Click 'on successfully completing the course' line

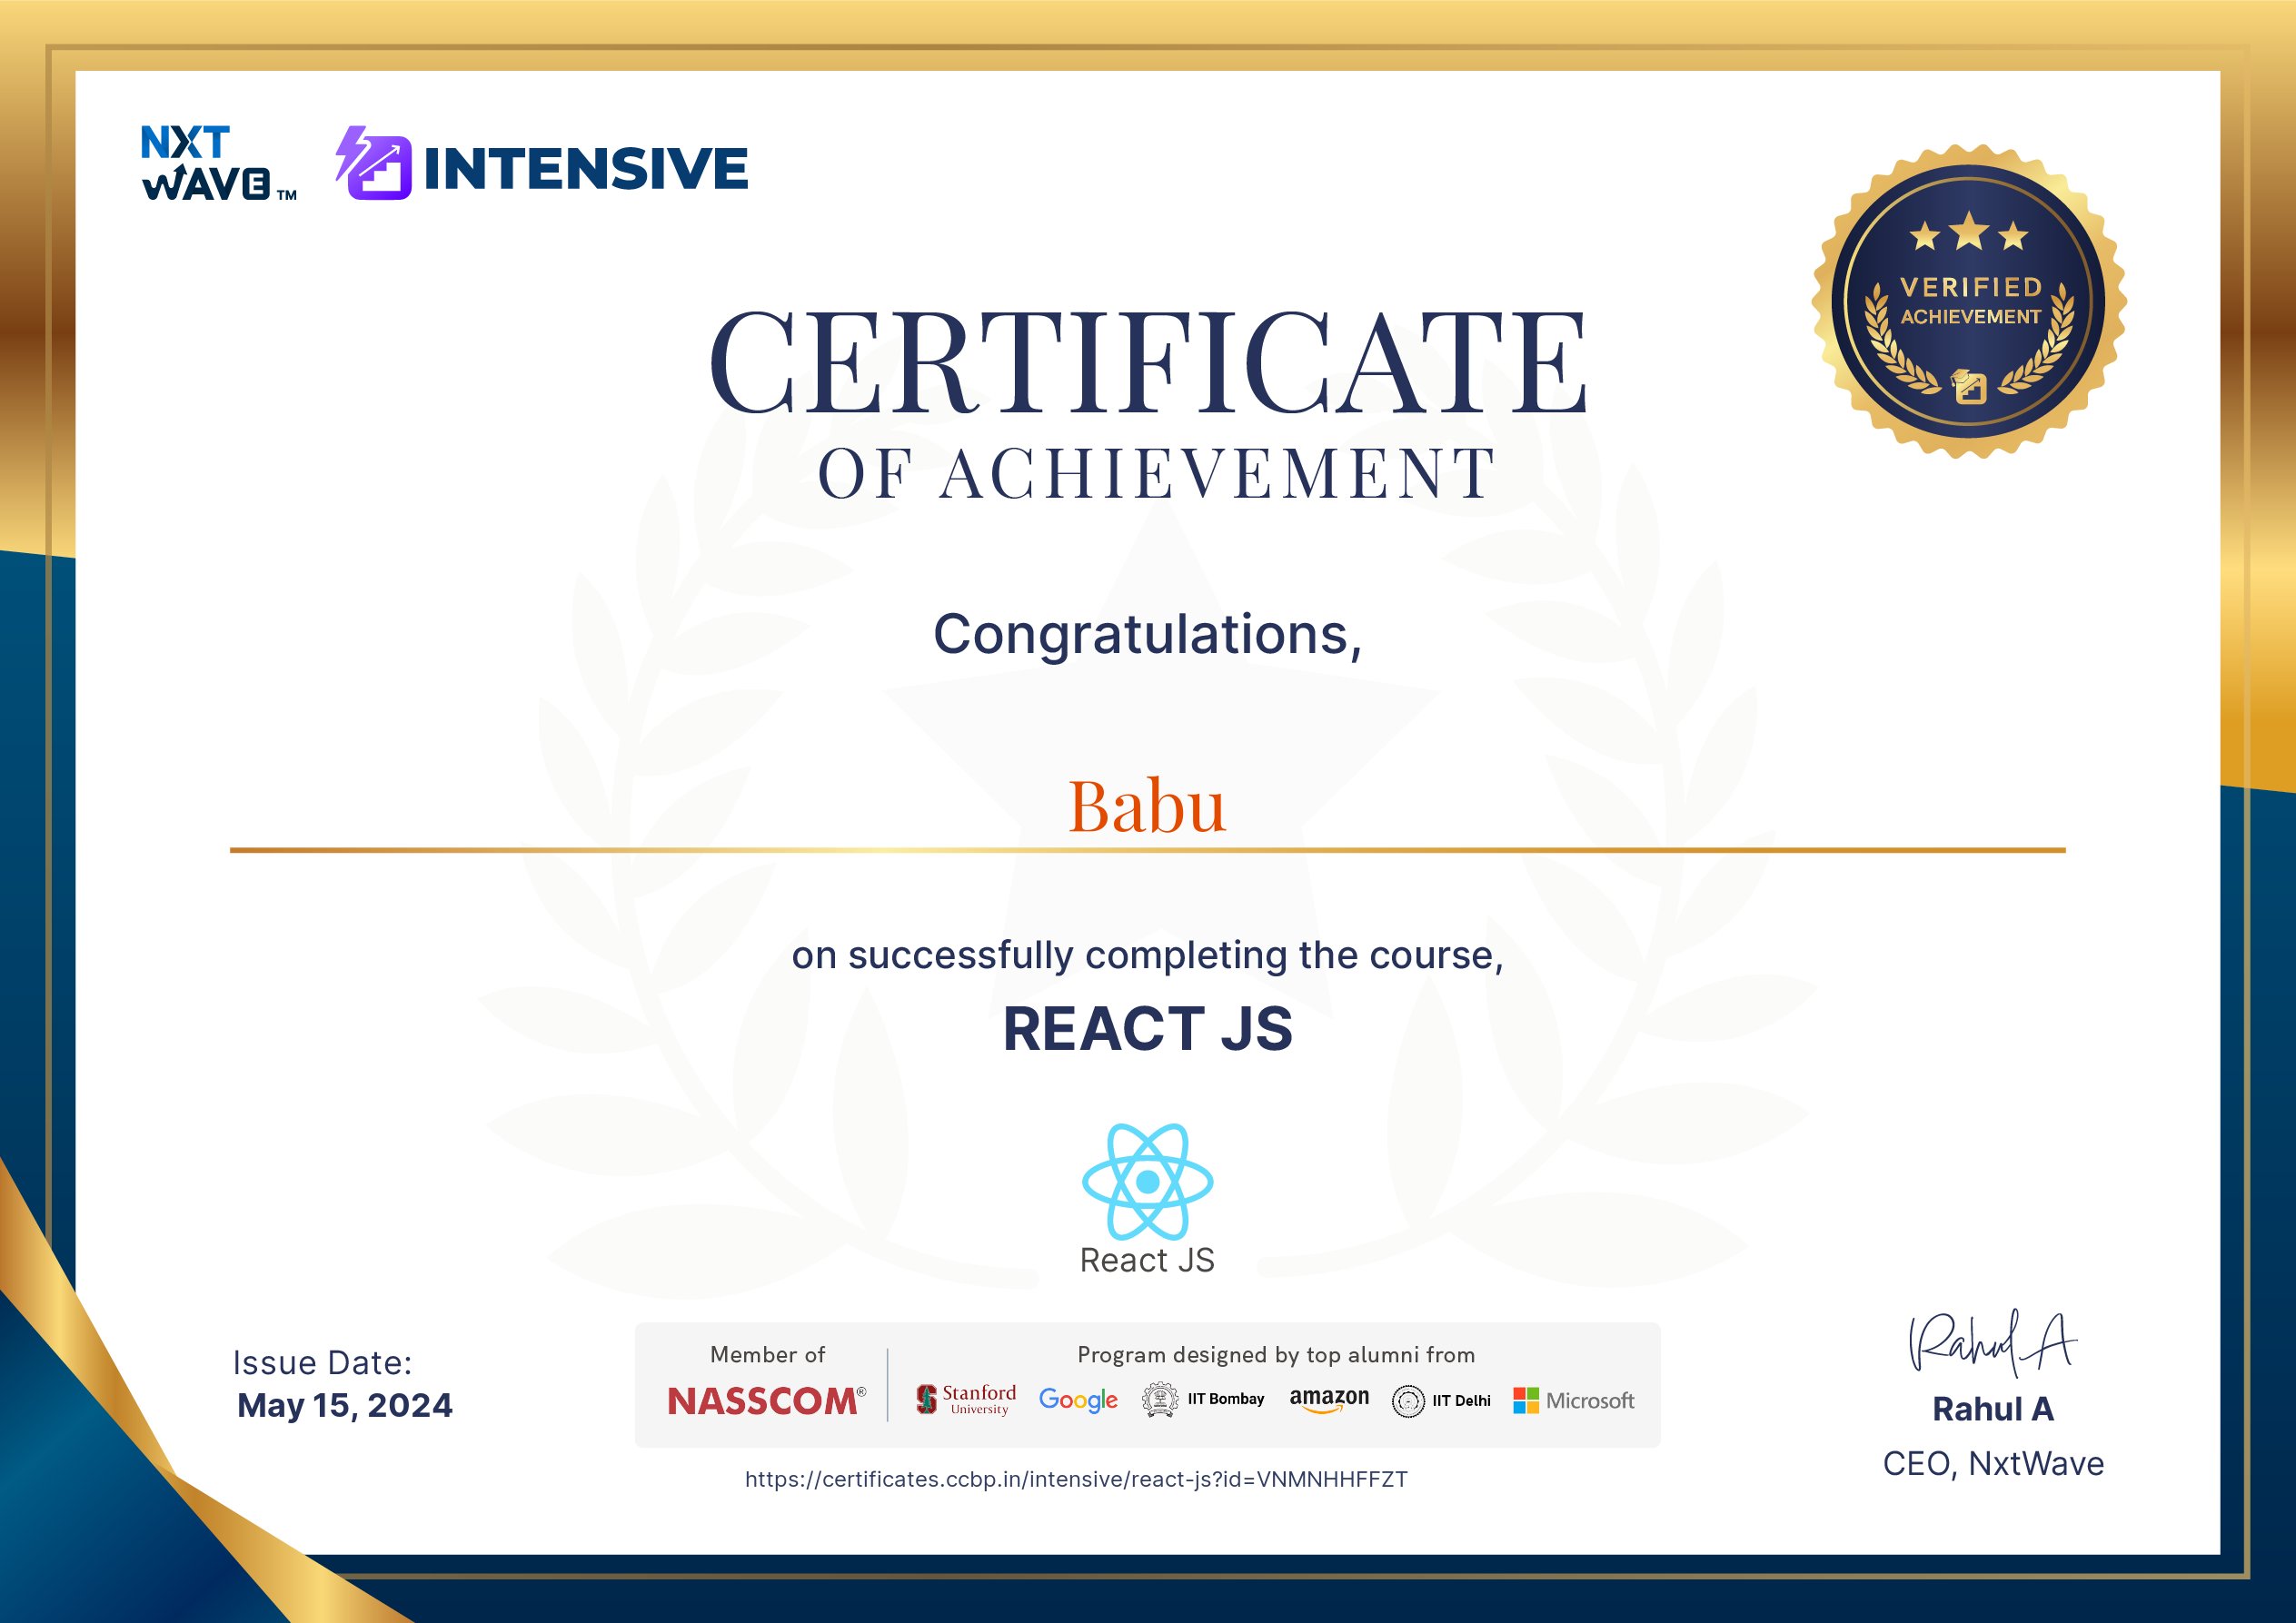1147,955
